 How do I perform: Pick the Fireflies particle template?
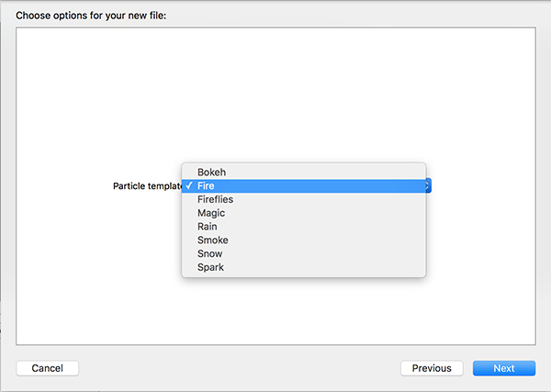(x=304, y=199)
